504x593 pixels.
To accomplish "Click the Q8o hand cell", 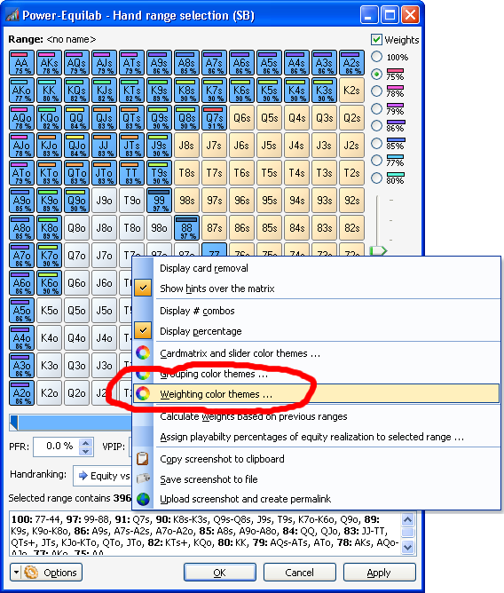I will tap(76, 228).
